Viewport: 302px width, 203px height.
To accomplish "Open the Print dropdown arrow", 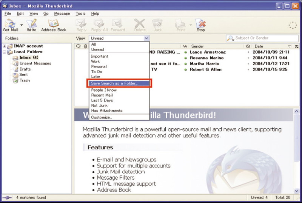I will pos(191,25).
